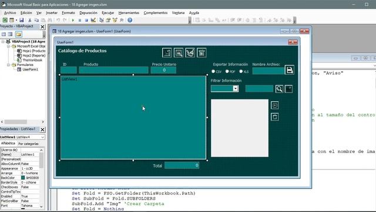
Task: Open the Filtrar Información combo box arrow
Action: (x=236, y=89)
